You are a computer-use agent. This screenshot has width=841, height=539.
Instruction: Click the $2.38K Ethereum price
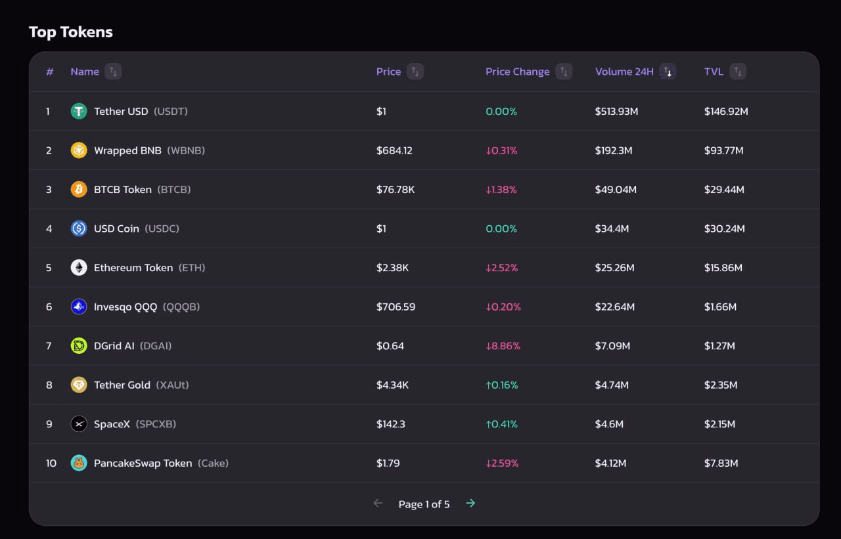click(x=392, y=268)
